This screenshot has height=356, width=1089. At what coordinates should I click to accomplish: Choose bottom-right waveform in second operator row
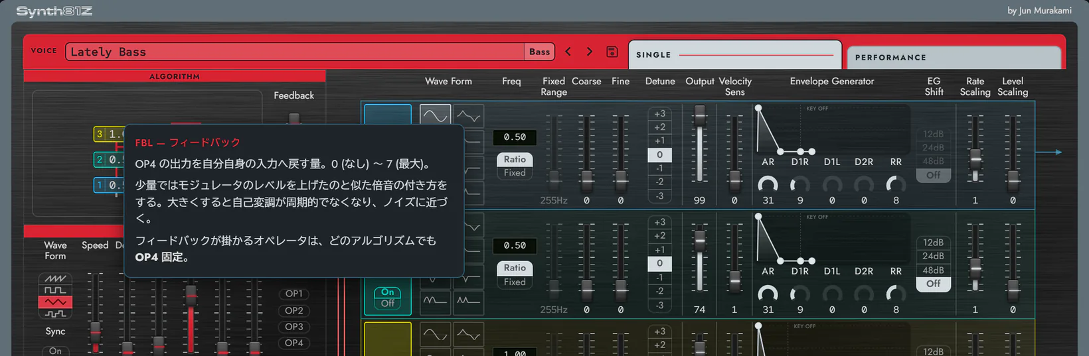pos(469,302)
